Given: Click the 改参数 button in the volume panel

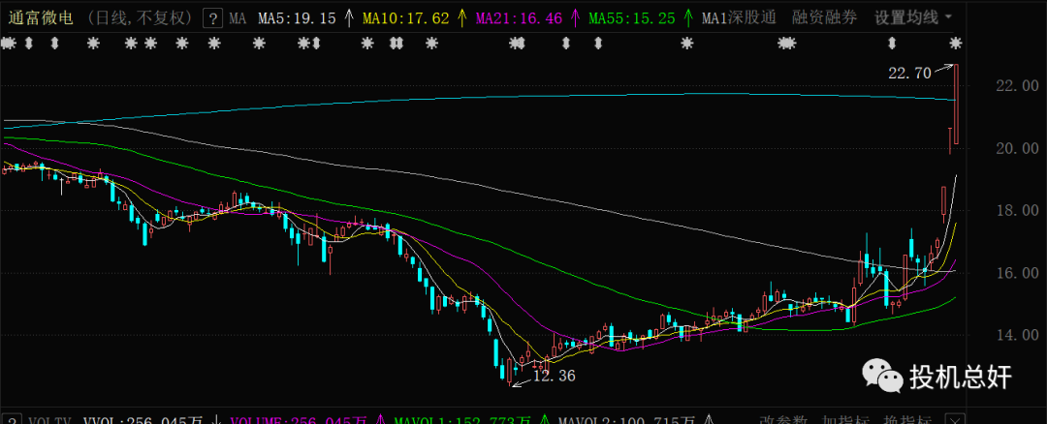Looking at the screenshot, I should [782, 419].
